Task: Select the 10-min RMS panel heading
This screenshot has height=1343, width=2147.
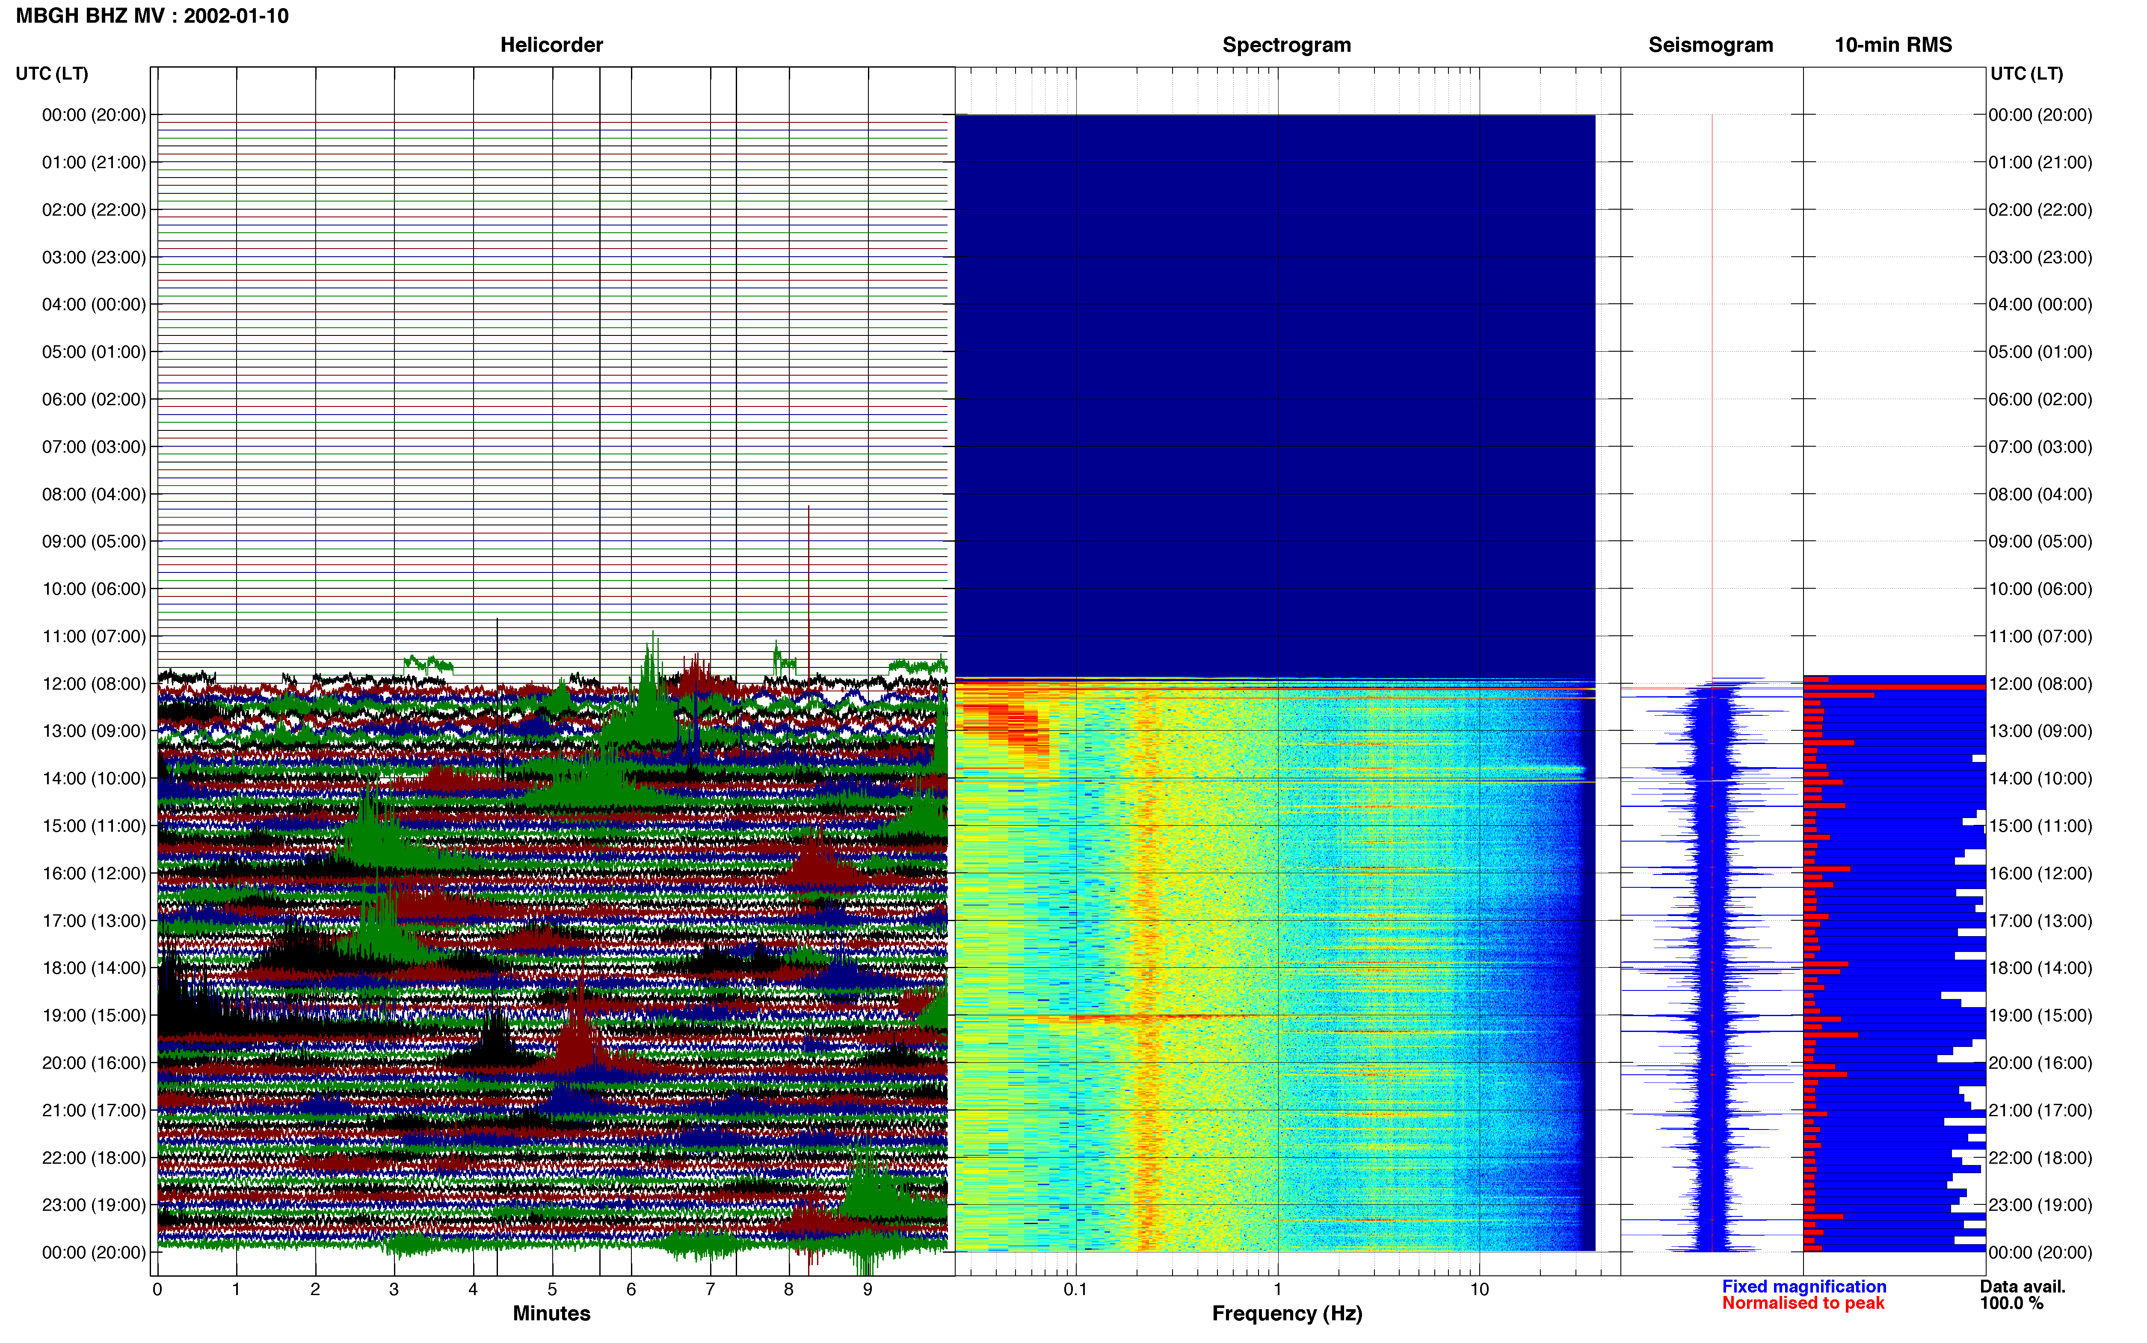Action: [x=1893, y=44]
